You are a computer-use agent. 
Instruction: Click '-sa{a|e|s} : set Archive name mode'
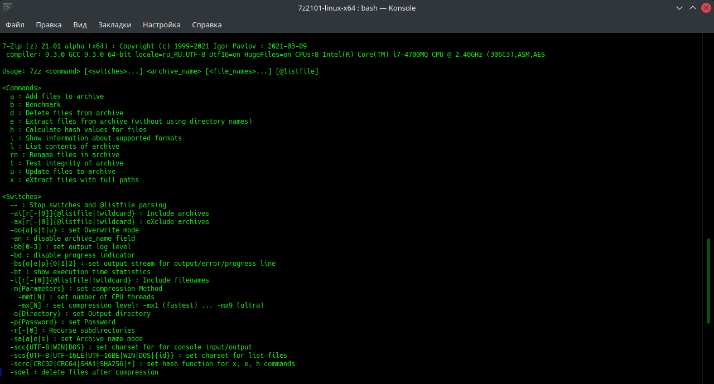pos(76,339)
